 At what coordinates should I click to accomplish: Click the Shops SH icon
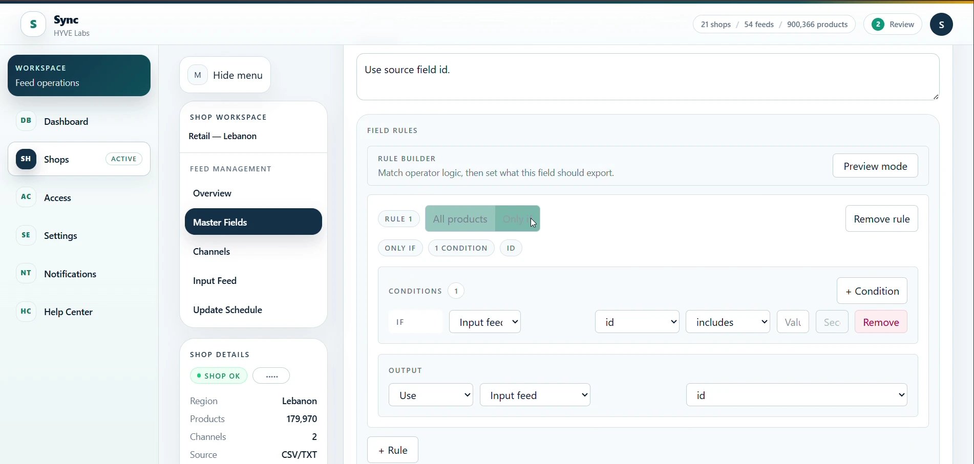pyautogui.click(x=26, y=159)
